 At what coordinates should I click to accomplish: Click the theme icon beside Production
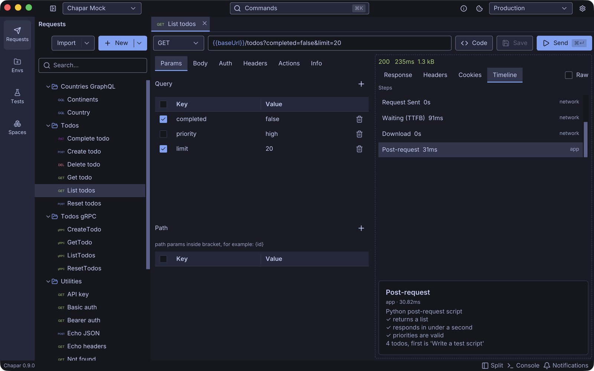479,8
